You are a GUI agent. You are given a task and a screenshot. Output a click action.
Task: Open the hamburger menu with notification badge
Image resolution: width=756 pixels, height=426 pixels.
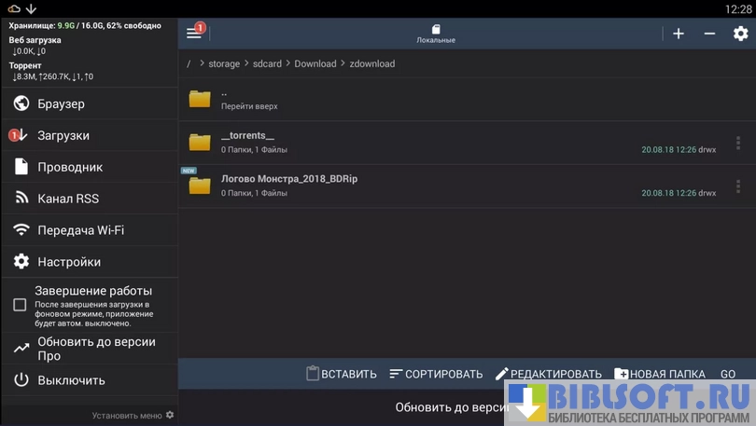tap(194, 33)
